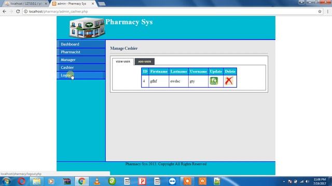
Task: Bookmark this page with the star icon
Action: coord(320,11)
